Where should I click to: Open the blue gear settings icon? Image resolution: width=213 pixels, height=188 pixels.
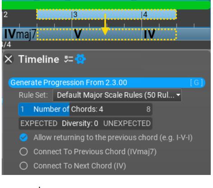(80, 59)
